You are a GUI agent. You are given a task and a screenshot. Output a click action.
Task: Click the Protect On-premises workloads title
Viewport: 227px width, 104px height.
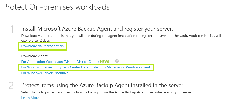[56, 7]
